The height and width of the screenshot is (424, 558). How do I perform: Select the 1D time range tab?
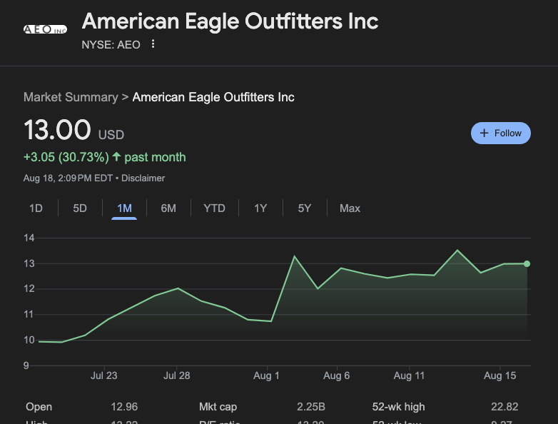[x=36, y=208]
